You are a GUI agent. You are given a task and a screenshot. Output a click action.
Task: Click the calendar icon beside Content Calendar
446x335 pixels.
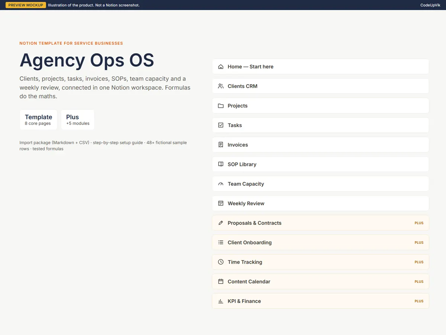click(221, 281)
